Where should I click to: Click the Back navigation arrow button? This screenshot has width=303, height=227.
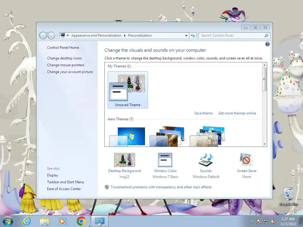point(43,35)
